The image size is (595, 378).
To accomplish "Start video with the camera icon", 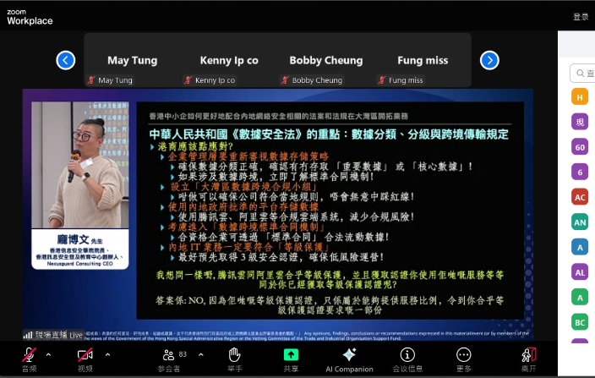I will [x=85, y=355].
